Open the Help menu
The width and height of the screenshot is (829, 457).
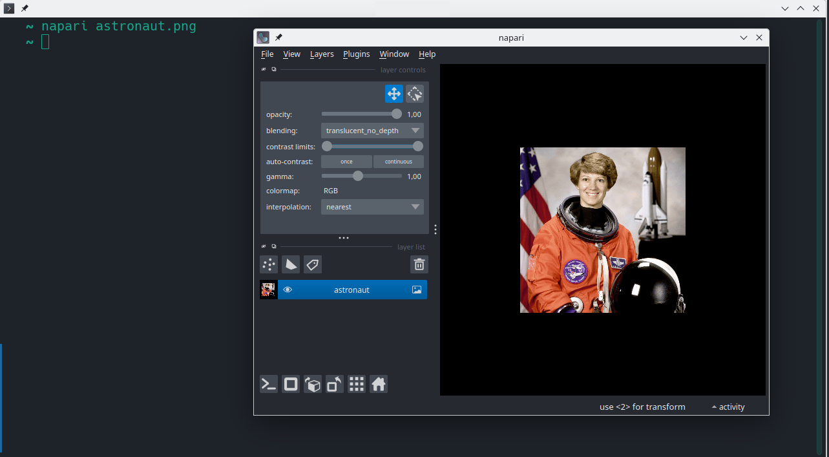coord(427,54)
